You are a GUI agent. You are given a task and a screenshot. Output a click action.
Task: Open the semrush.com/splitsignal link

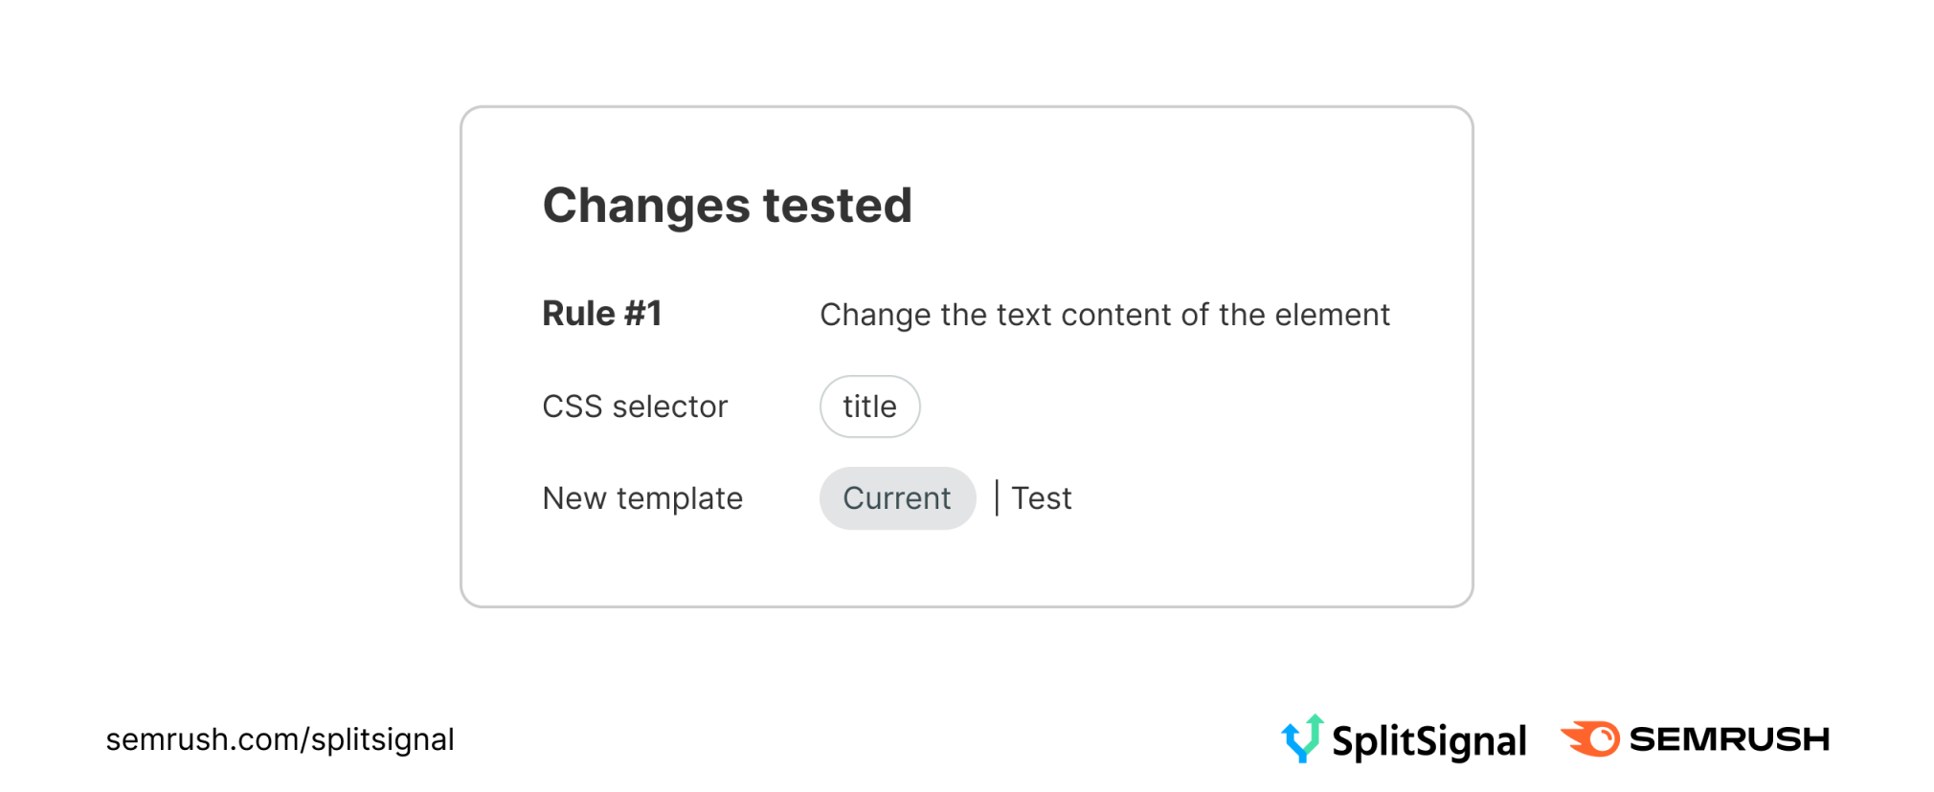280,739
